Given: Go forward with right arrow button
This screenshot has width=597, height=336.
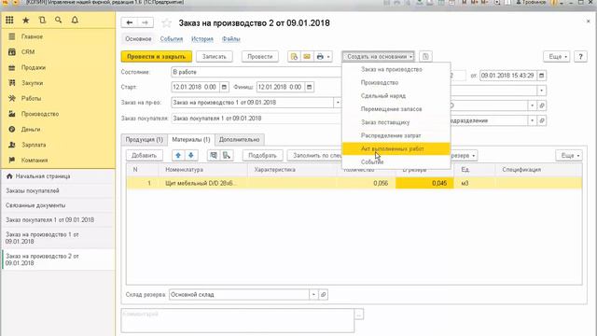Looking at the screenshot, I should click(x=146, y=22).
